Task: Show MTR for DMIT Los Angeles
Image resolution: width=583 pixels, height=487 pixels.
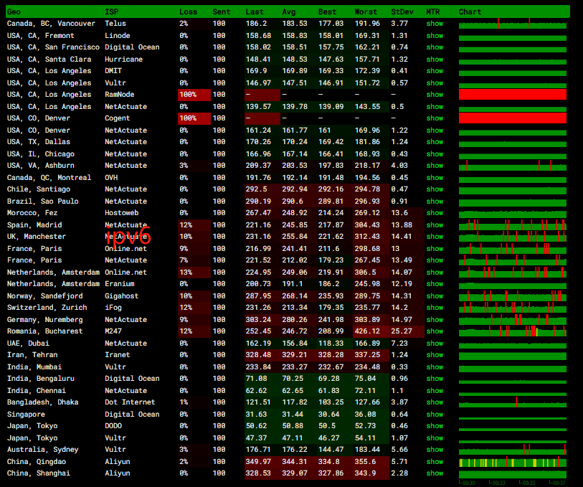Action: click(435, 70)
